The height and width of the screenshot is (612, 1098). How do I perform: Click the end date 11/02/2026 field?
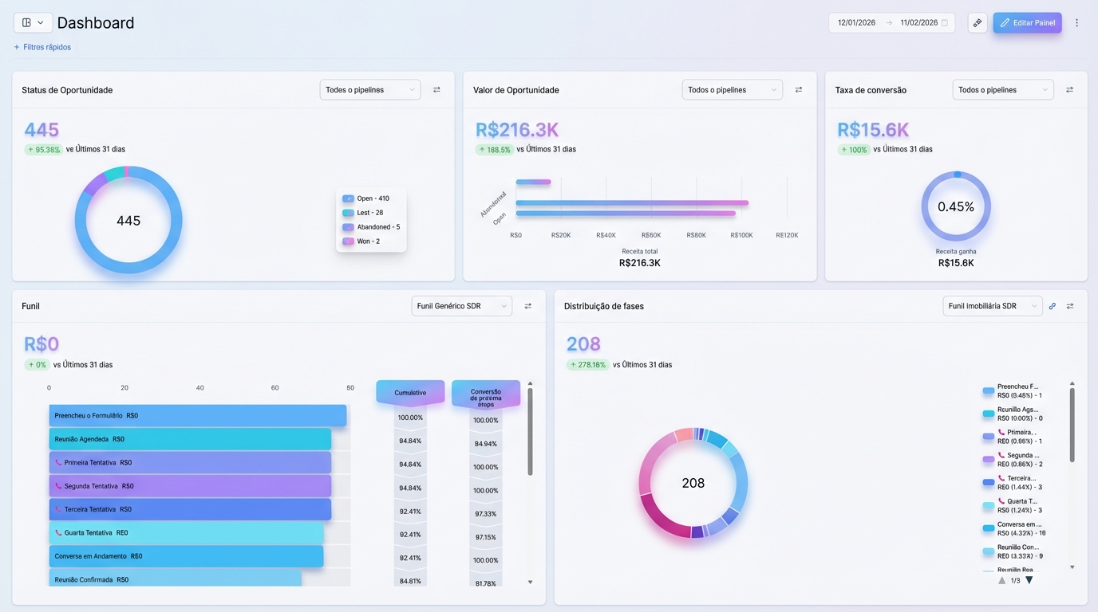coord(918,23)
